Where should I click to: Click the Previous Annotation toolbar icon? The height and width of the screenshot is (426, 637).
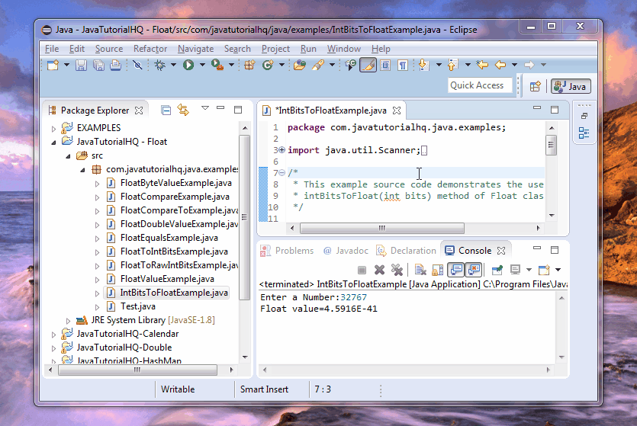pyautogui.click(x=452, y=65)
